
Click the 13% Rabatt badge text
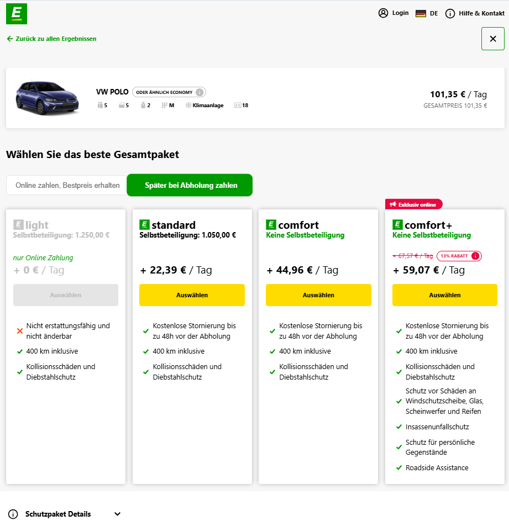click(454, 256)
